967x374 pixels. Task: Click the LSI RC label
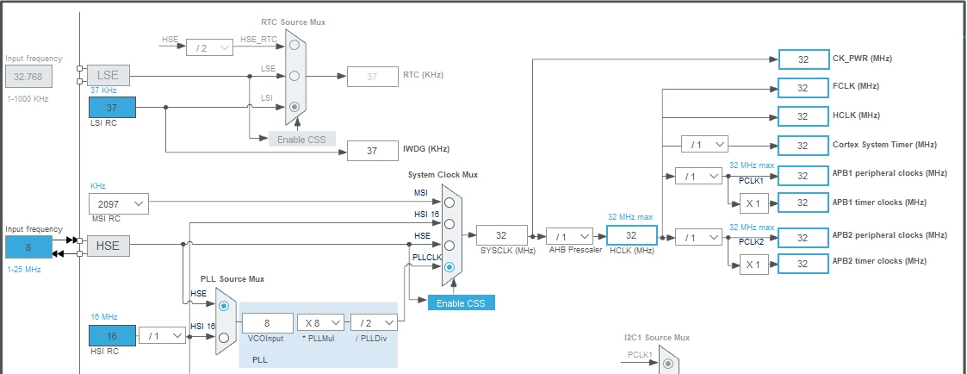coord(103,123)
